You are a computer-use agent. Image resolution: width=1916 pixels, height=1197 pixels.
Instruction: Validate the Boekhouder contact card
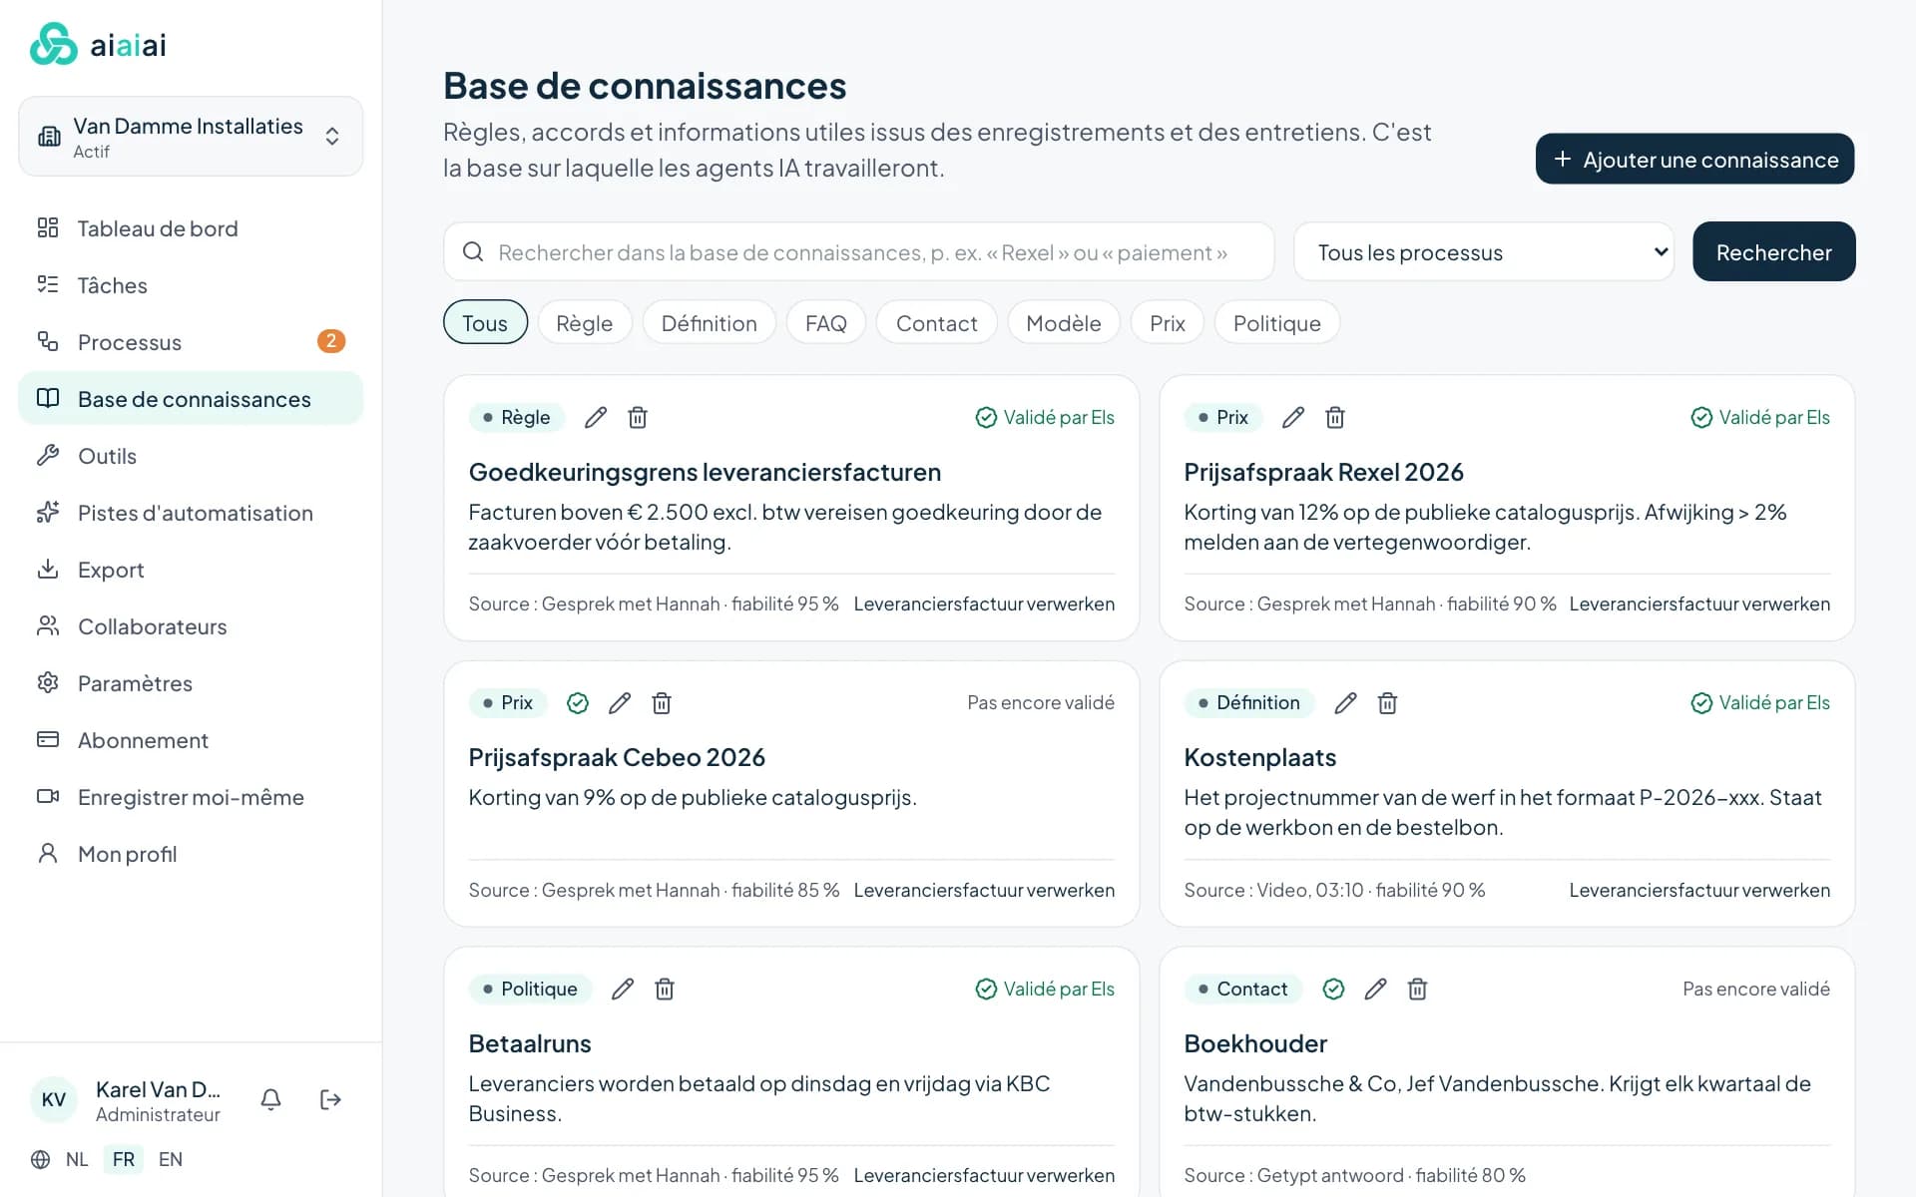1333,990
